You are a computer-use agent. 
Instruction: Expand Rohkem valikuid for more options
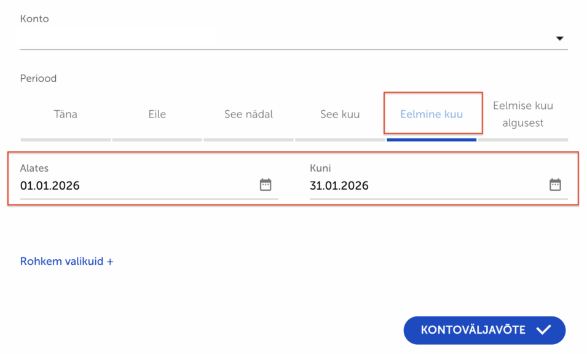66,261
